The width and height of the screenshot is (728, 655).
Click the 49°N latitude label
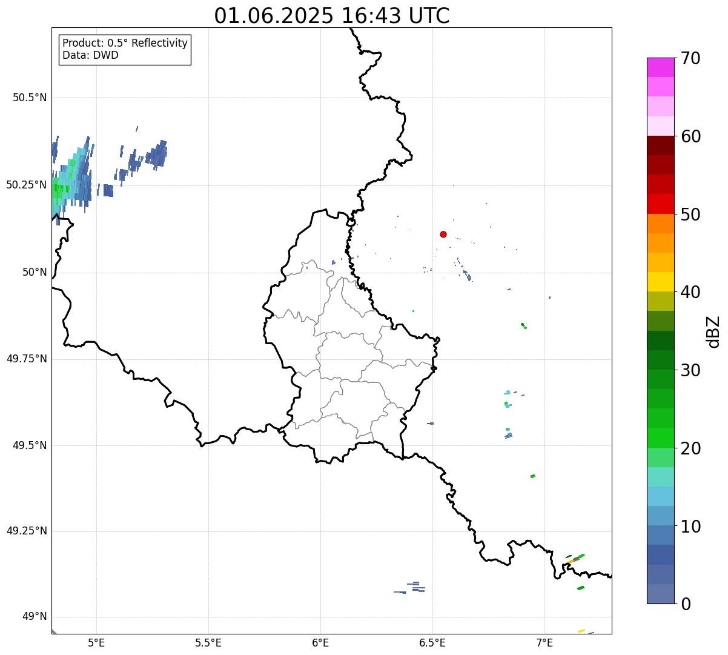pyautogui.click(x=33, y=616)
